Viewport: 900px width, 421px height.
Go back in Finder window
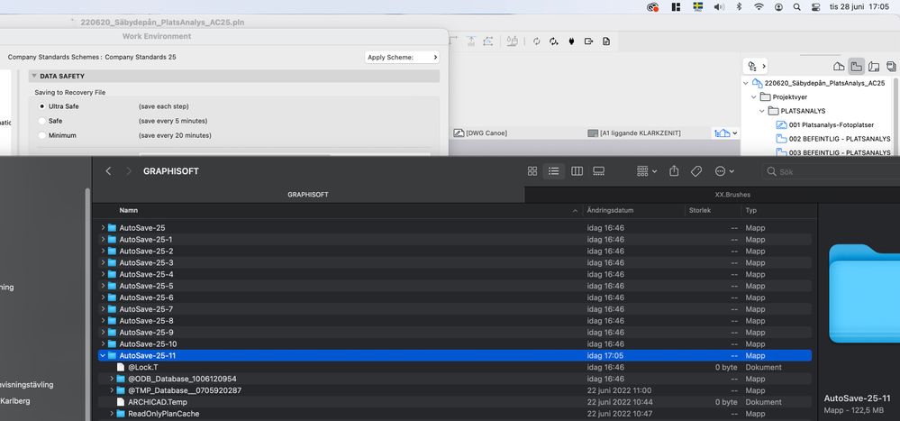tap(108, 171)
